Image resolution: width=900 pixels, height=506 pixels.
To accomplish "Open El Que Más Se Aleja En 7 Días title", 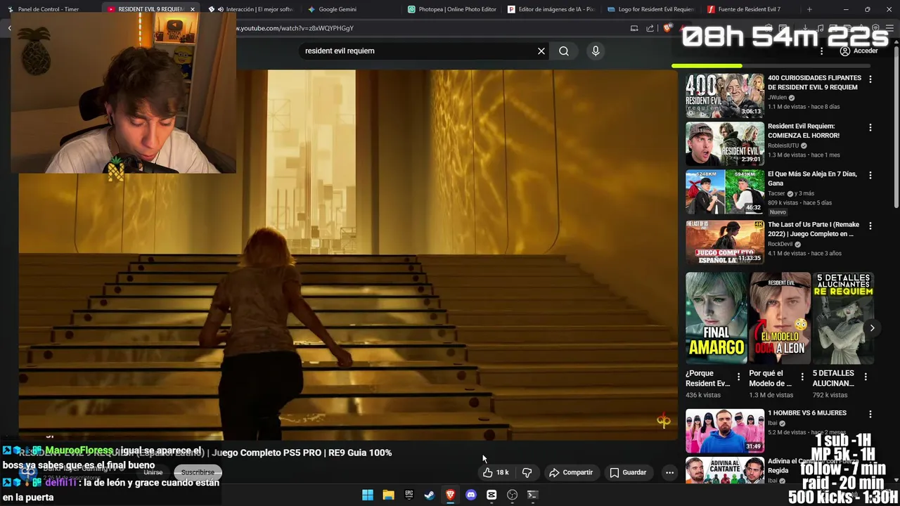I will [812, 179].
